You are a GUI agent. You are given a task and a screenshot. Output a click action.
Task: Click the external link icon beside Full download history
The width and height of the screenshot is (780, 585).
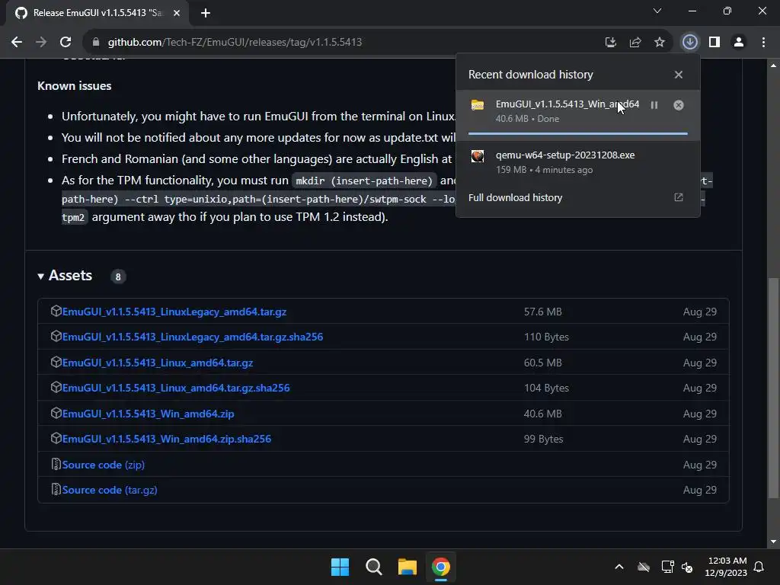(x=679, y=197)
